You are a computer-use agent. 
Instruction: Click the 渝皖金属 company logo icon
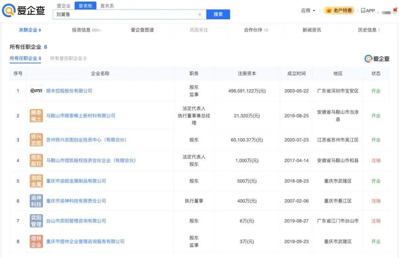pos(36,181)
